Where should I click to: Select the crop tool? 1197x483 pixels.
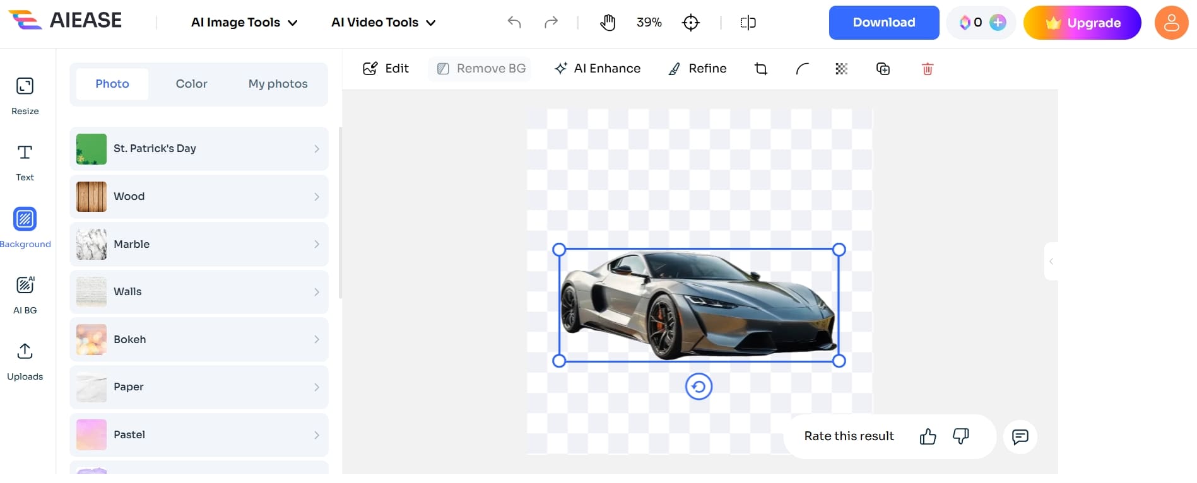coord(761,69)
